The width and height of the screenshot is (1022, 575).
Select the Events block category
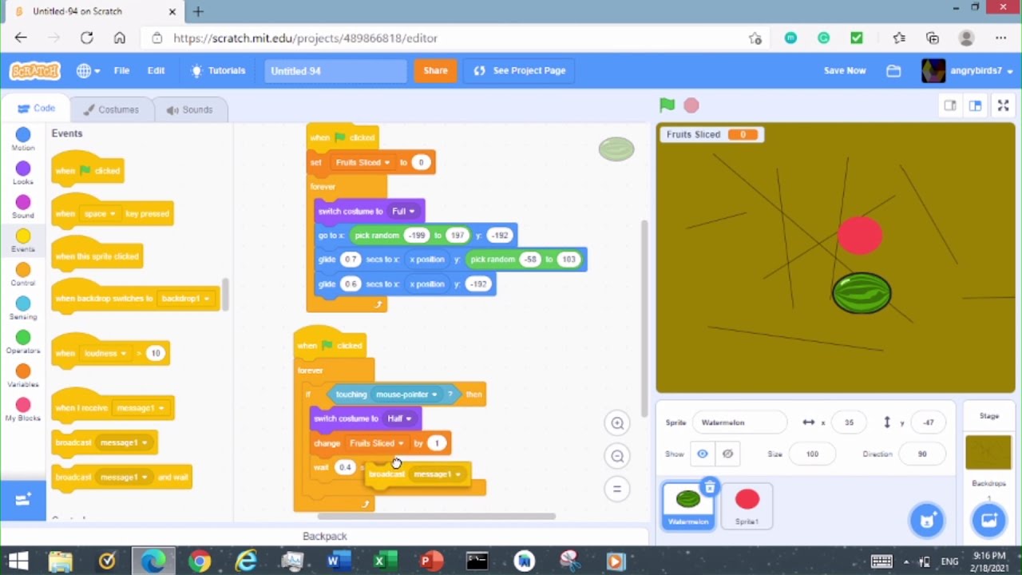pos(23,240)
